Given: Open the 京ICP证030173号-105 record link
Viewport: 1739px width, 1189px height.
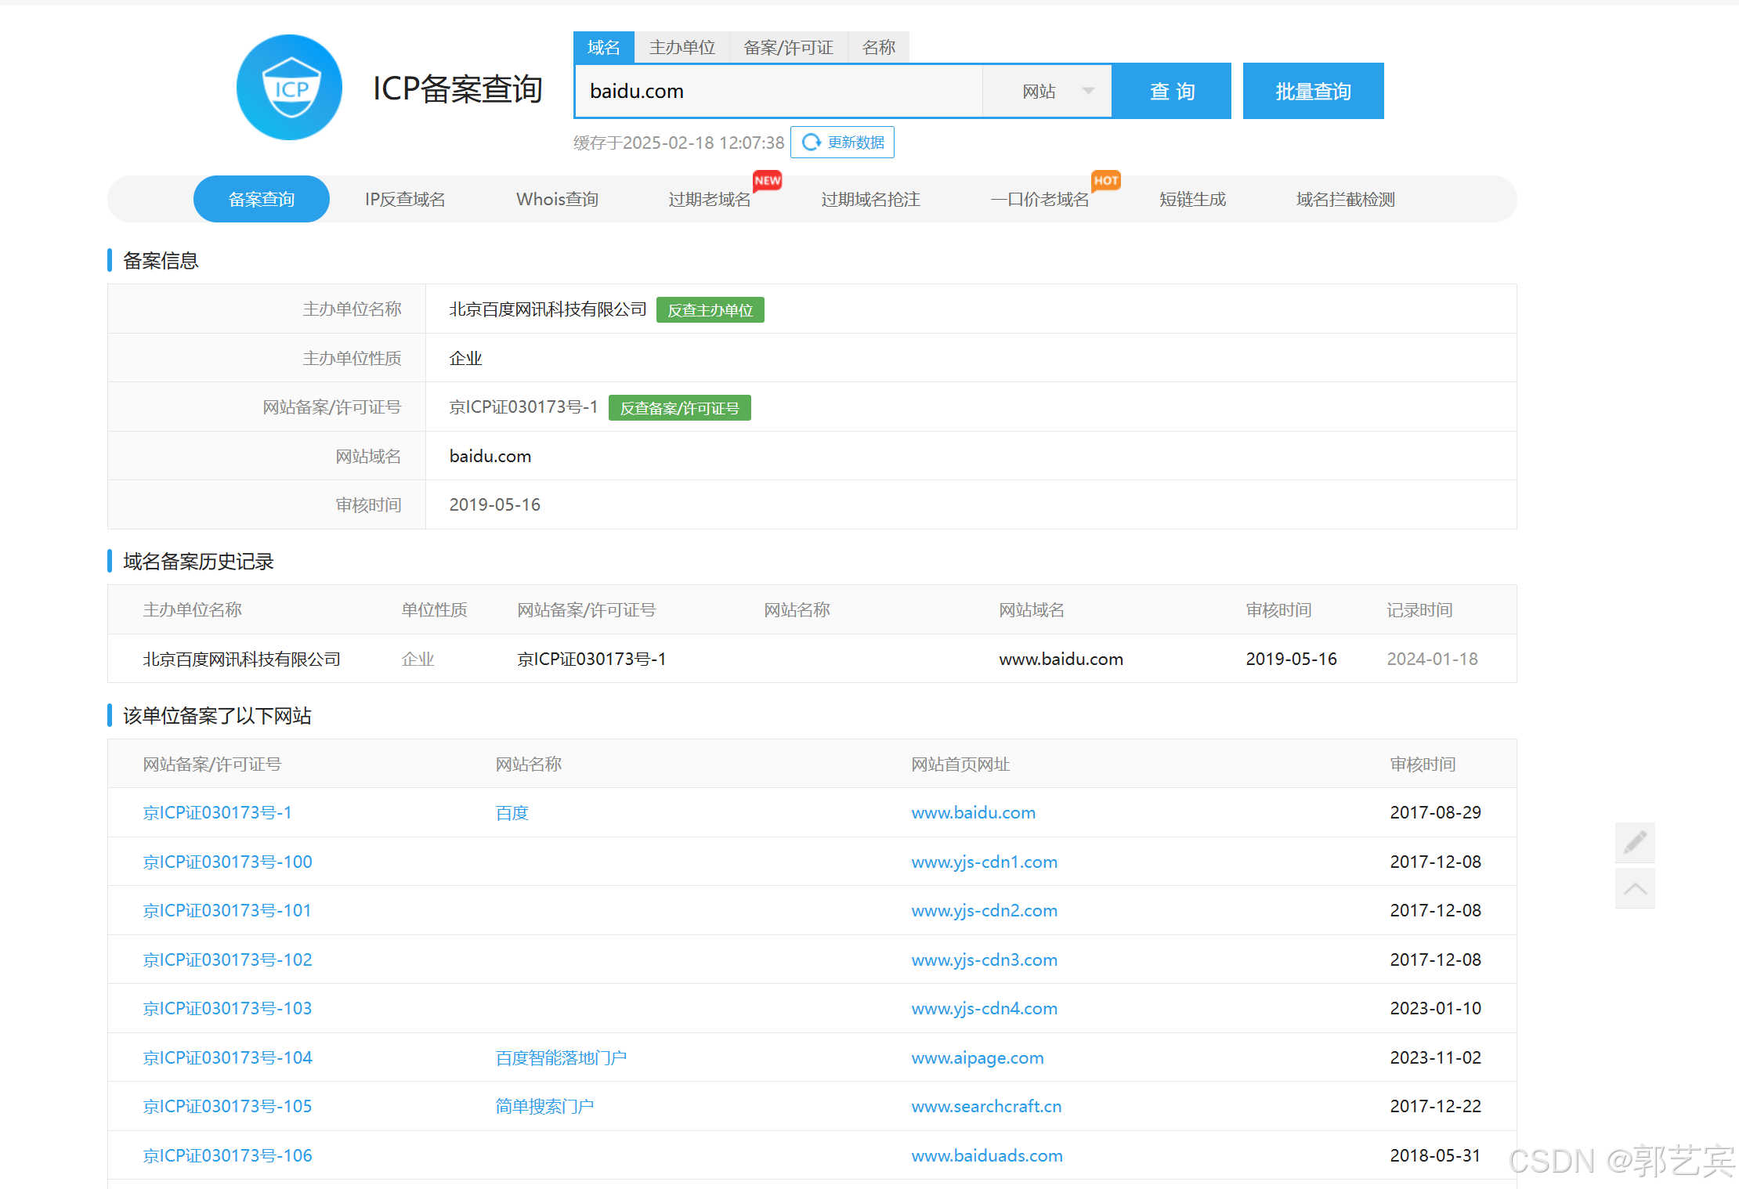Looking at the screenshot, I should pos(227,1106).
